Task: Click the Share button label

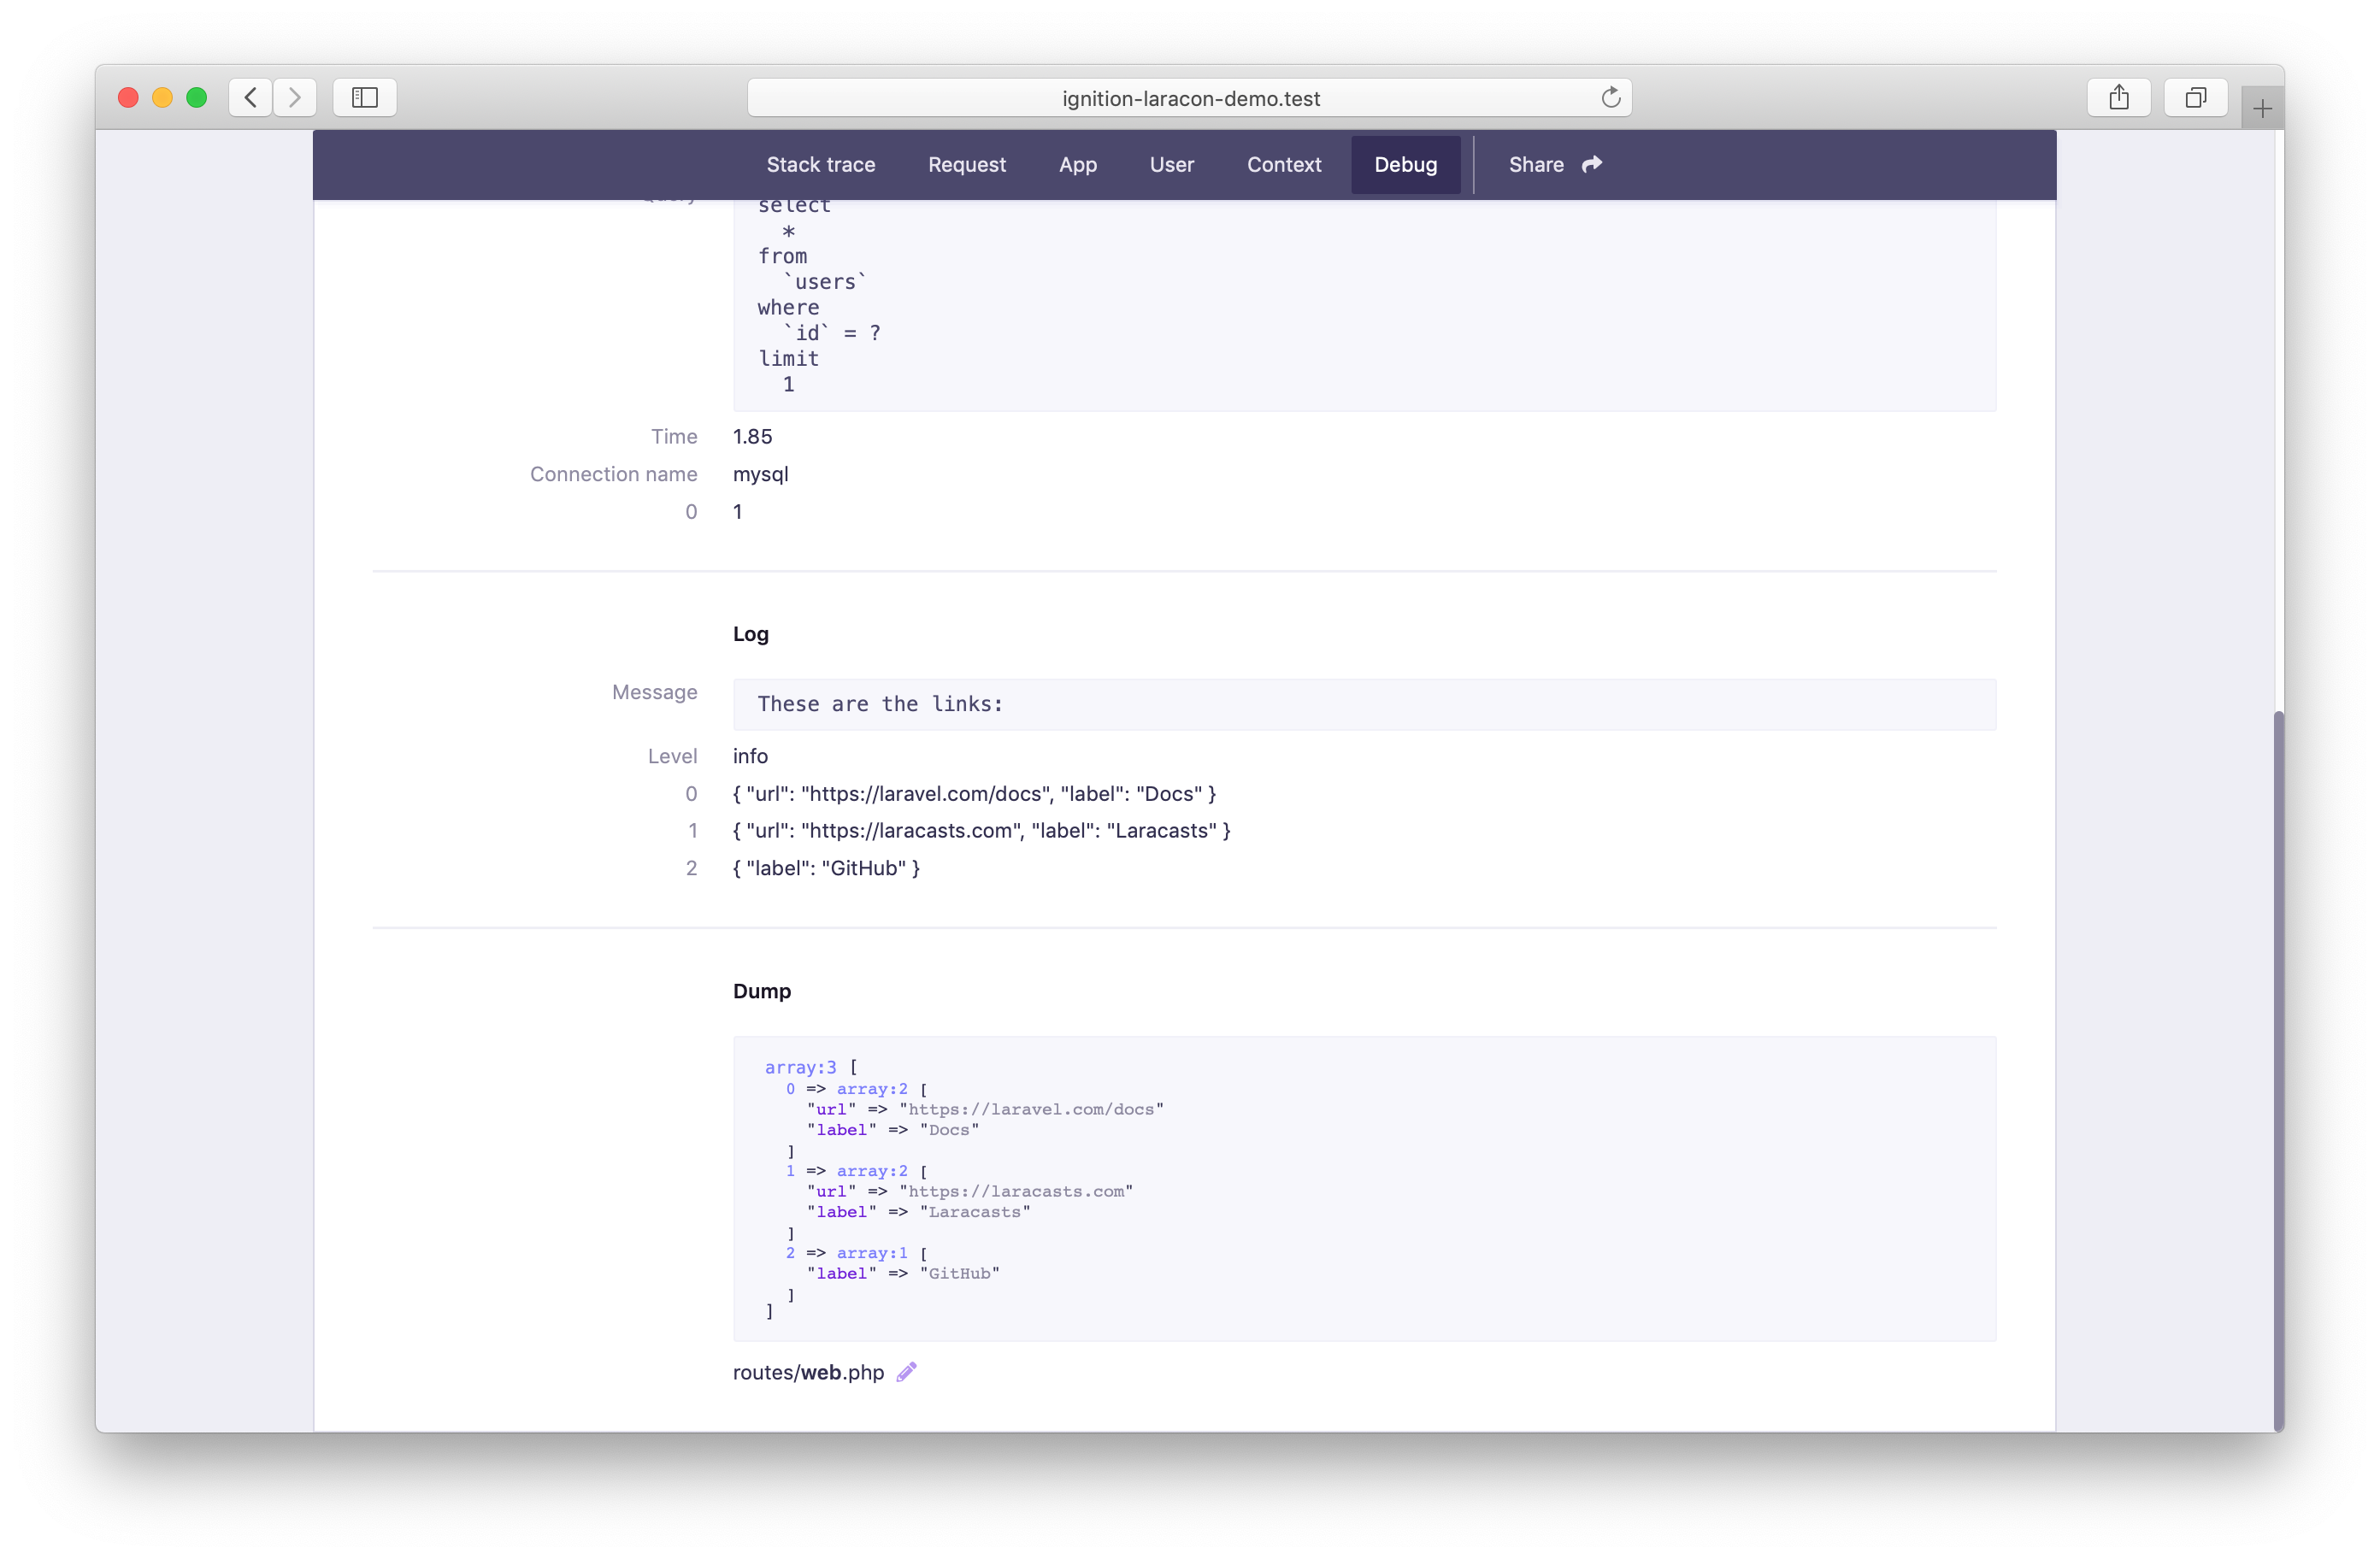Action: click(1536, 164)
